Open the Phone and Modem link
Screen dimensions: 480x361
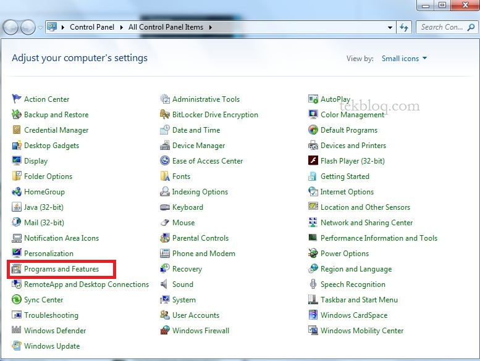tap(204, 254)
